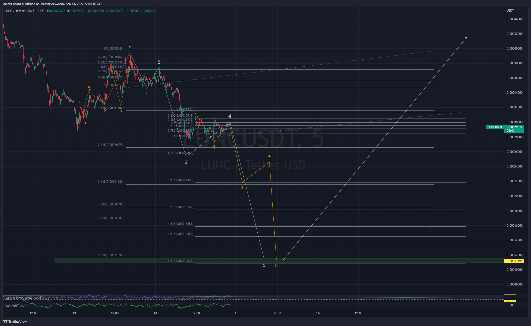The width and height of the screenshot is (531, 326).
Task: Click price axis label 0.00038000
Action: coord(514,63)
